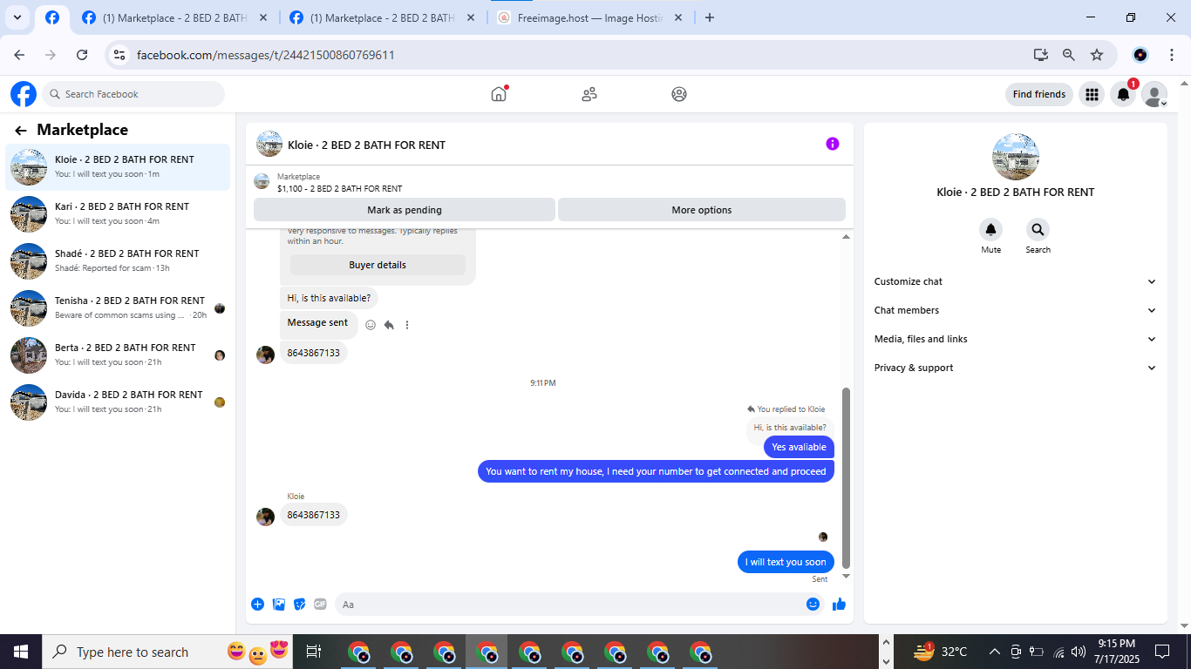Image resolution: width=1191 pixels, height=669 pixels.
Task: Click Mark as pending button
Action: (x=405, y=210)
